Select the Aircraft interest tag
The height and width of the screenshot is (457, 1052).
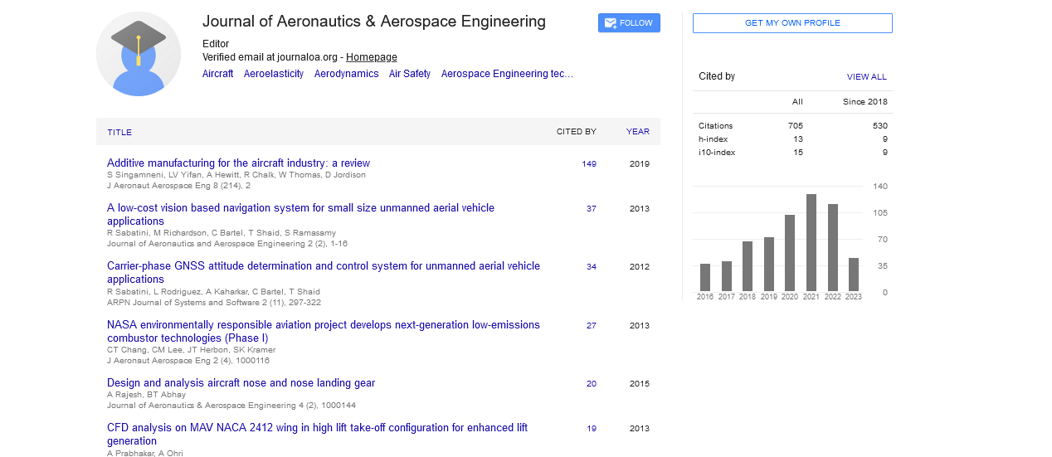click(x=217, y=74)
